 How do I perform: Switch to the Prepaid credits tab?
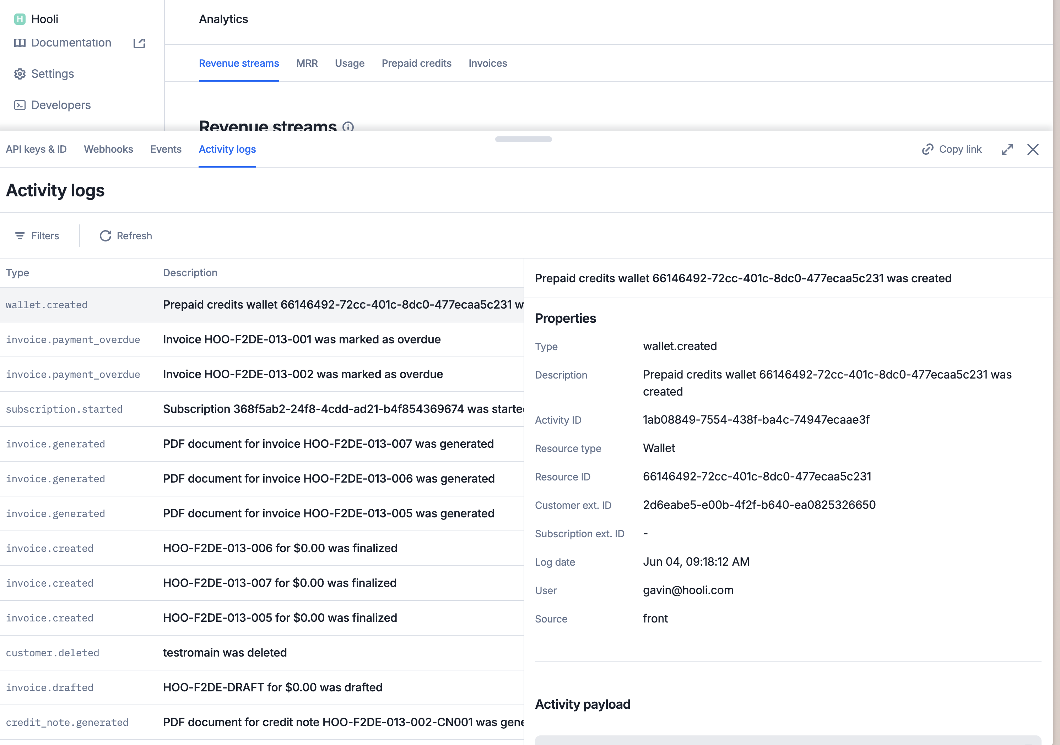click(416, 63)
